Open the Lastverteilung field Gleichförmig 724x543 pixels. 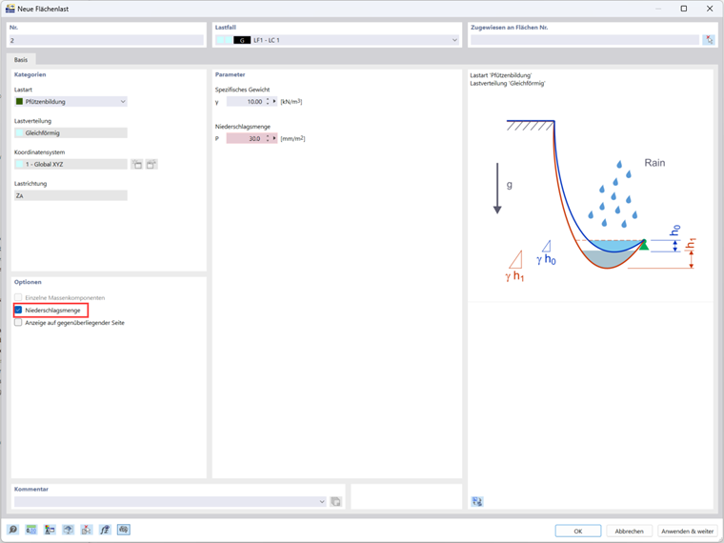(70, 133)
